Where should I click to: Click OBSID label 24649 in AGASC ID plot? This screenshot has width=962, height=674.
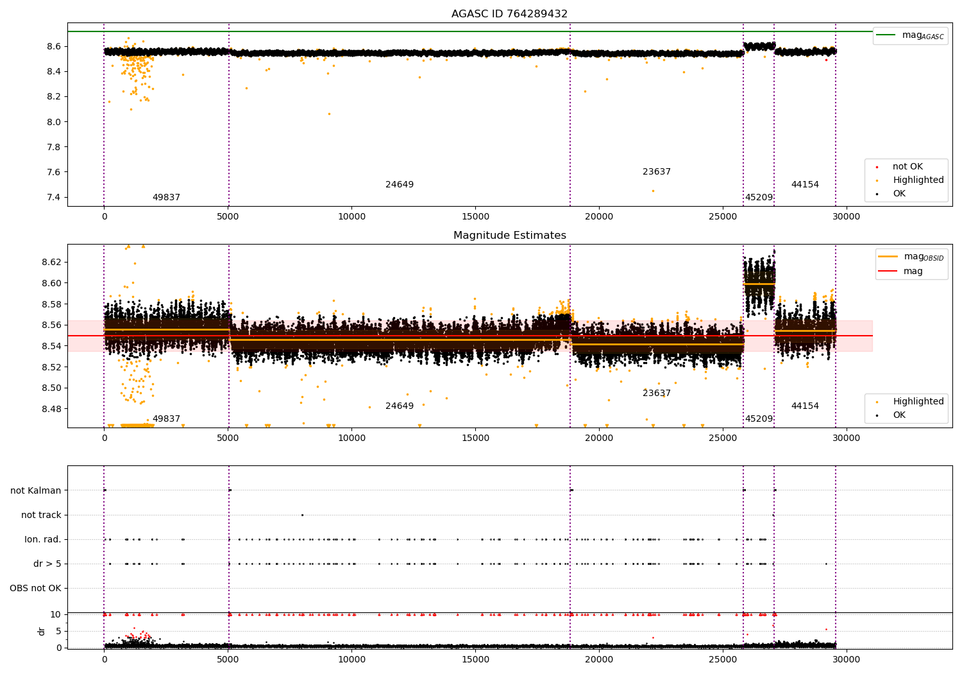pyautogui.click(x=400, y=185)
